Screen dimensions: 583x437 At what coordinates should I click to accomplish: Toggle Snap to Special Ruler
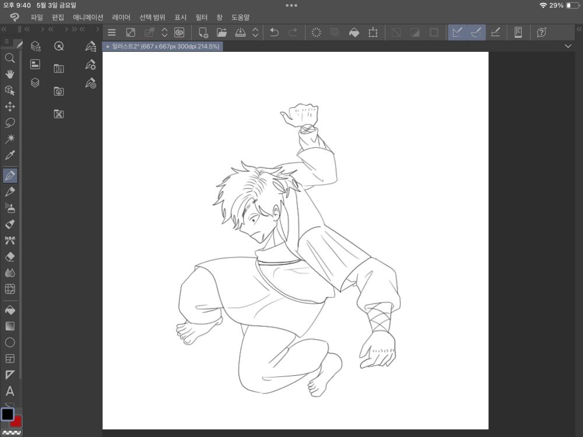point(476,32)
